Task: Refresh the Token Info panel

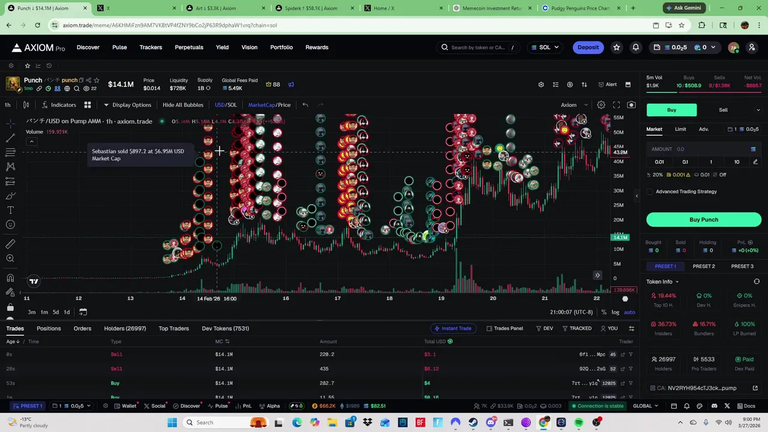Action: click(757, 281)
